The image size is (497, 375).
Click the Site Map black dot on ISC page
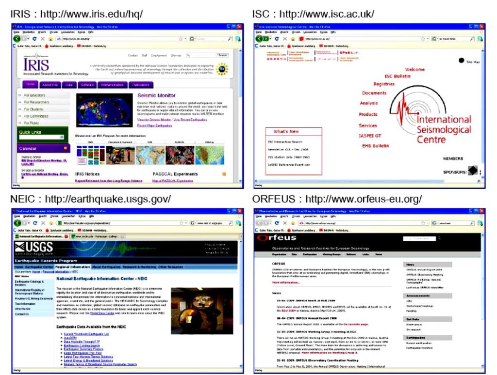(x=462, y=61)
